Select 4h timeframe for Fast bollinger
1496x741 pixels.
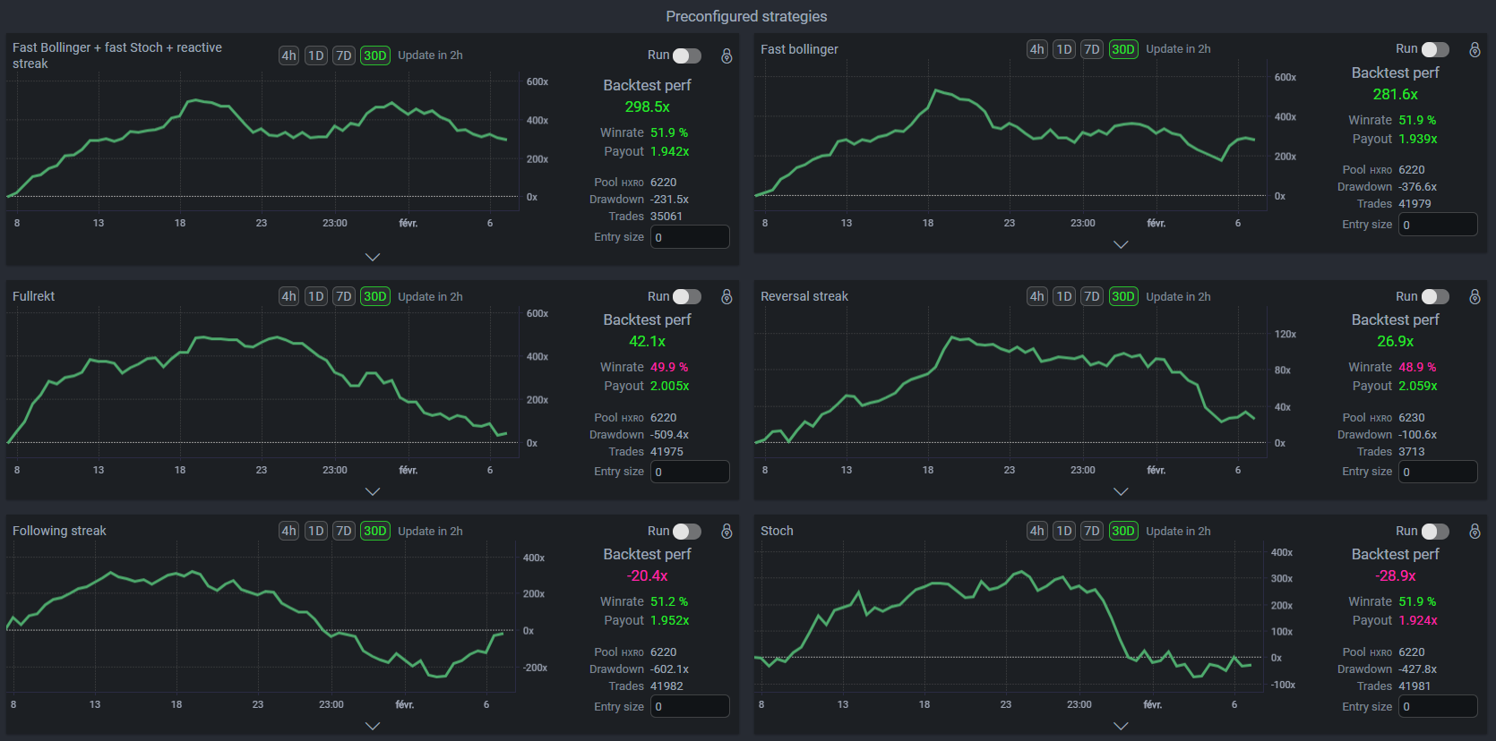[x=1036, y=49]
